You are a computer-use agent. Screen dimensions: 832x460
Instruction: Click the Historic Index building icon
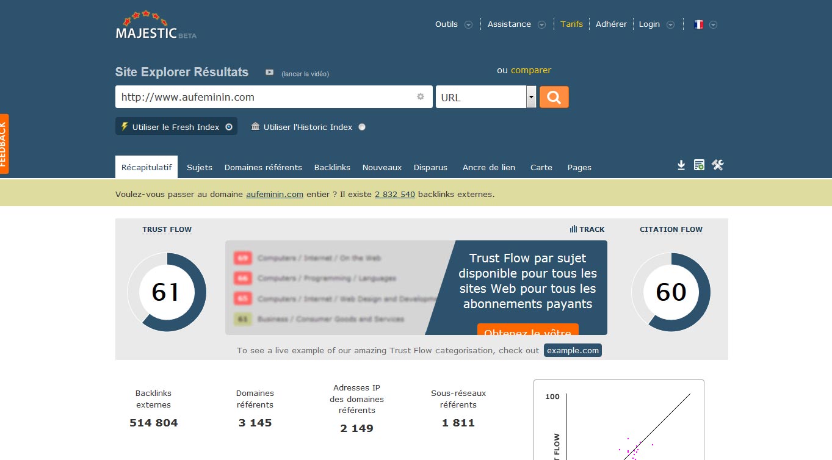point(256,126)
